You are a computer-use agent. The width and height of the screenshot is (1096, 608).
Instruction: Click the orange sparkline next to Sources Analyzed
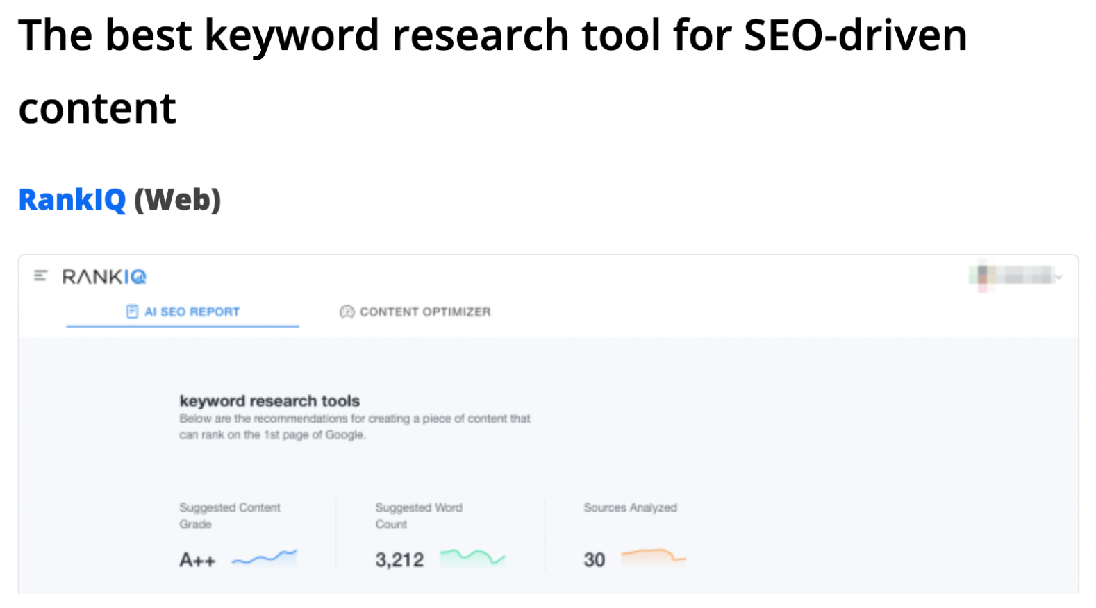click(x=651, y=555)
